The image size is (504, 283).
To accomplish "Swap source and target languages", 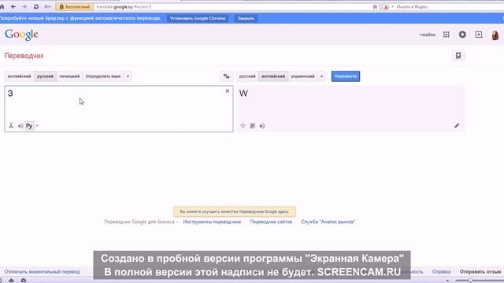I will 226,76.
